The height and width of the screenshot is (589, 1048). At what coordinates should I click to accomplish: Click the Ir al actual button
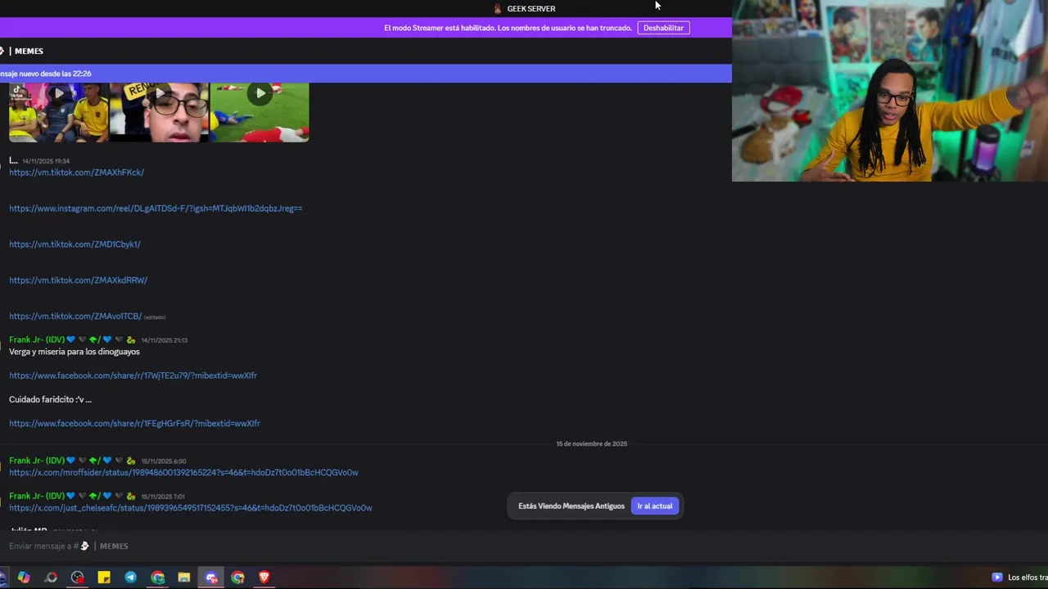655,506
